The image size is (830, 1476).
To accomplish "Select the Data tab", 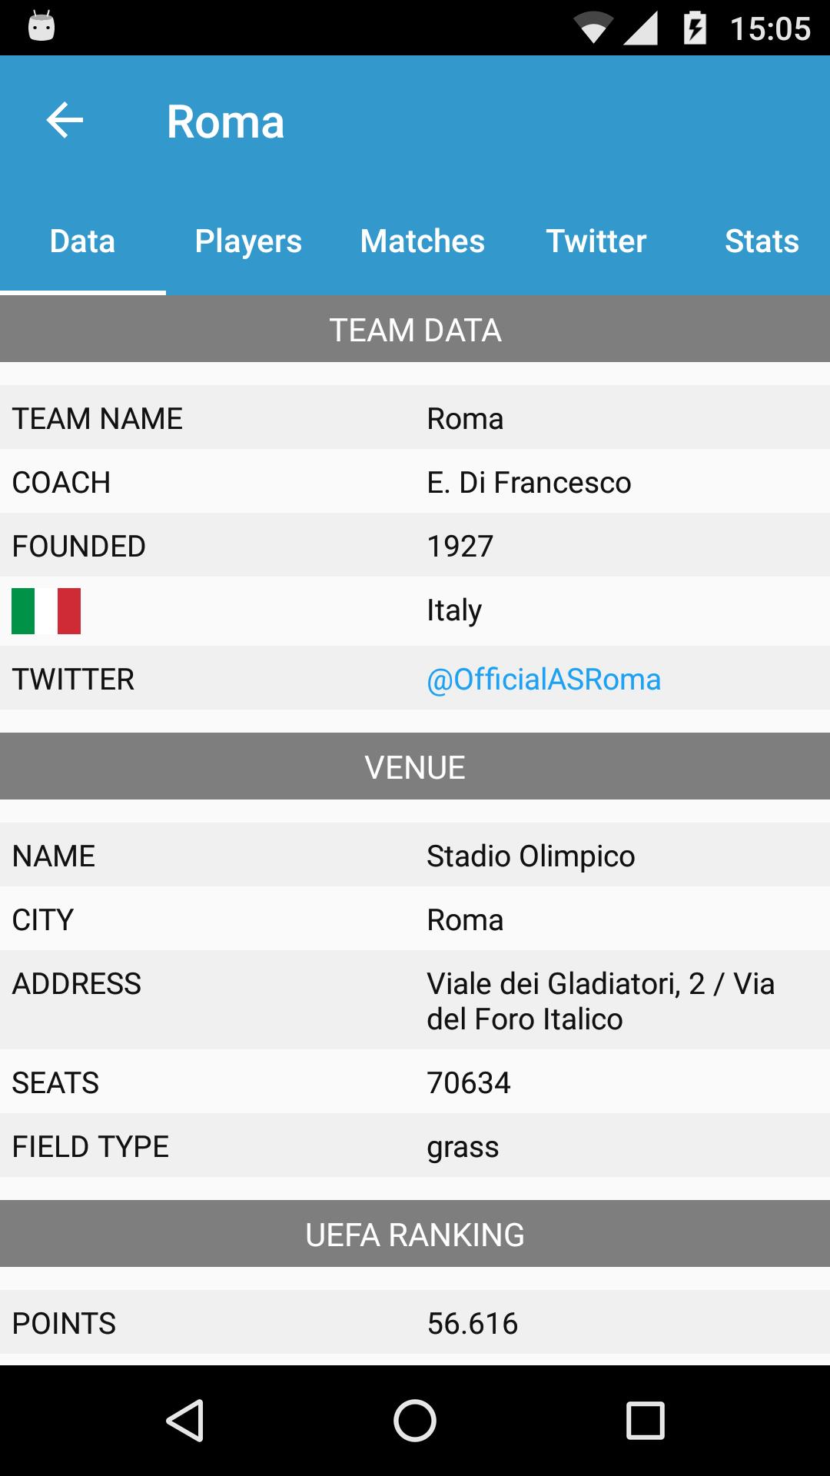I will [x=82, y=241].
